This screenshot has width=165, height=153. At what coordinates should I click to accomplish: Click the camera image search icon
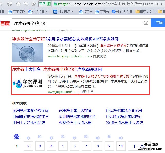click(146, 23)
